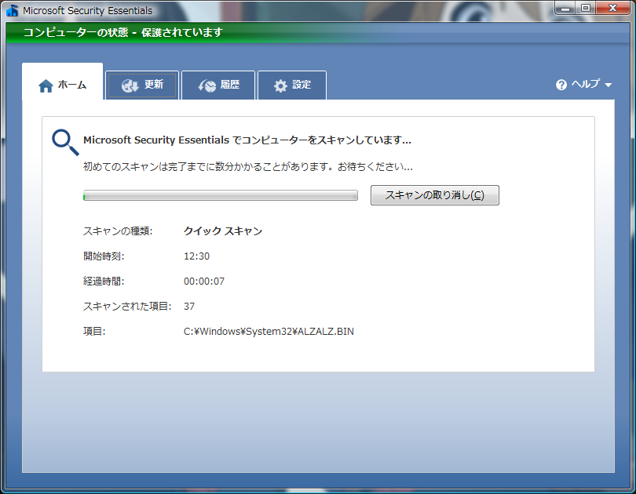Click the start time value 12:30

[x=197, y=256]
